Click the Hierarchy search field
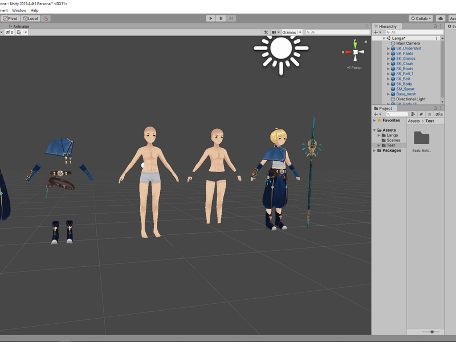Screen dimensions: 456x342 (x=414, y=32)
